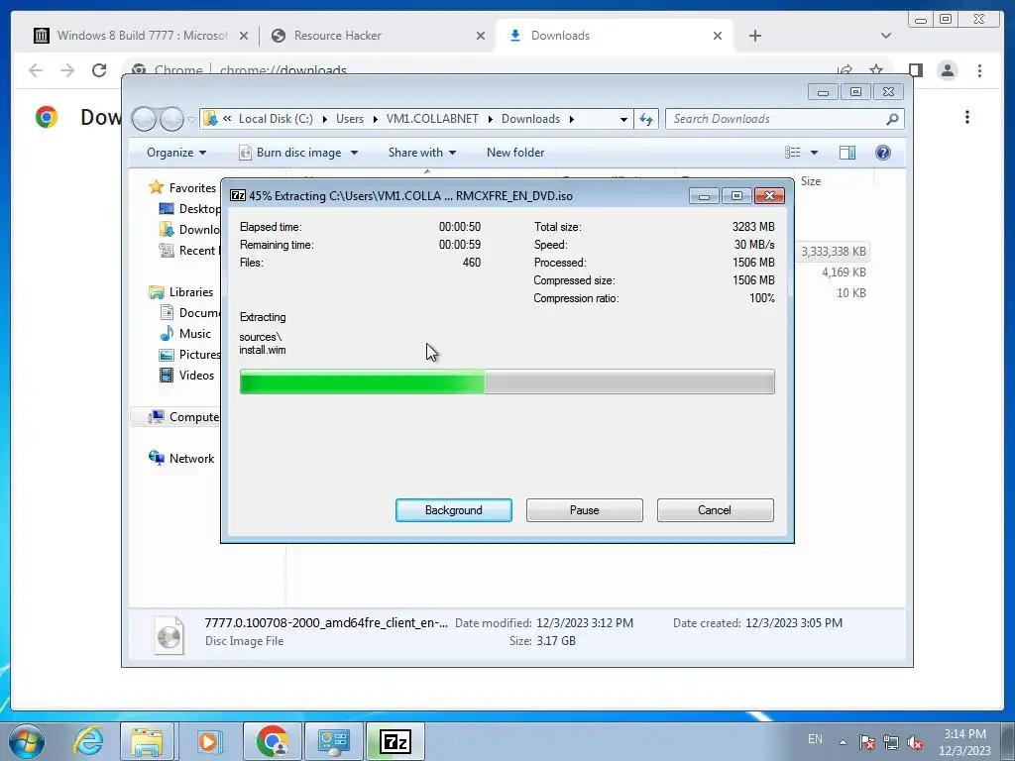Select the 3,333,338 KB file row

833,252
